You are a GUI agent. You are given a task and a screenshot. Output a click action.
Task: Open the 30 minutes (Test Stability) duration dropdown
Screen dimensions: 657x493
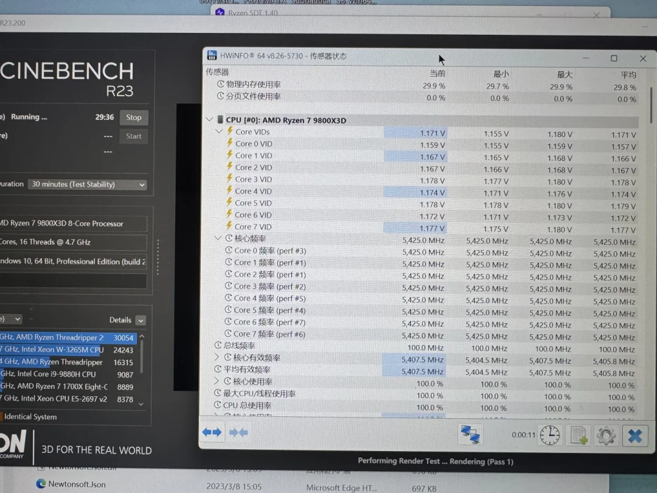pyautogui.click(x=87, y=184)
